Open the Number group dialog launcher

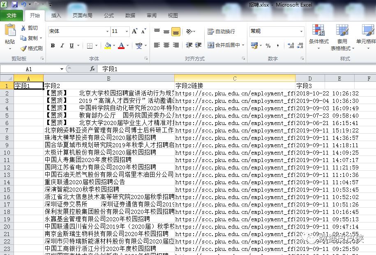pos(302,58)
